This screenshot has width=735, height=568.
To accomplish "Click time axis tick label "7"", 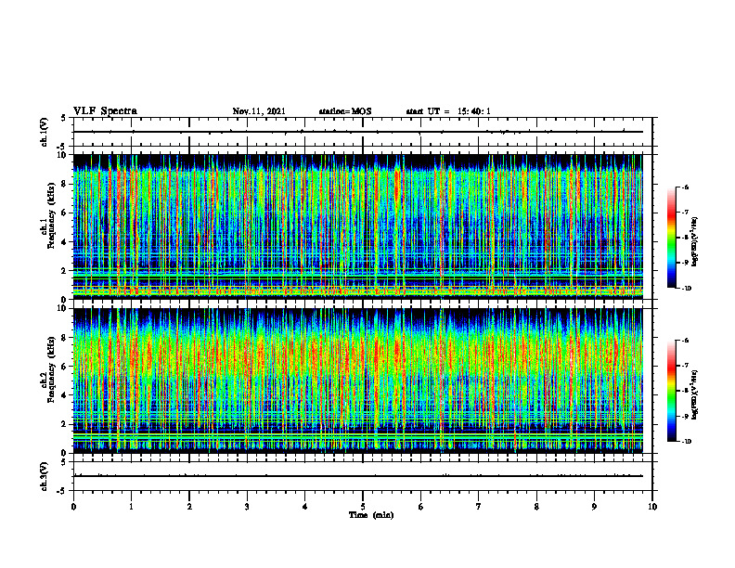I will coord(479,507).
